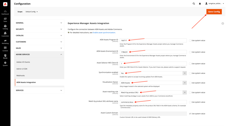Click the Configuration page title

[x=22, y=4]
